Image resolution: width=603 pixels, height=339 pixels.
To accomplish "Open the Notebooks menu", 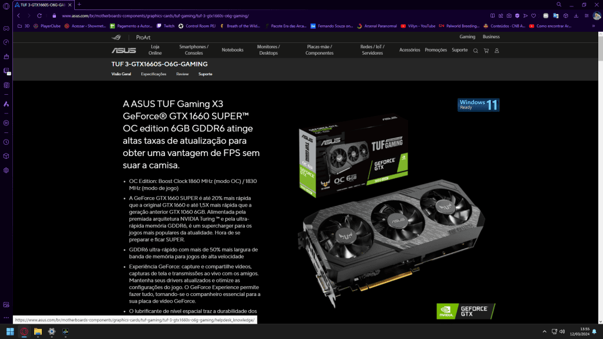I will (x=233, y=50).
